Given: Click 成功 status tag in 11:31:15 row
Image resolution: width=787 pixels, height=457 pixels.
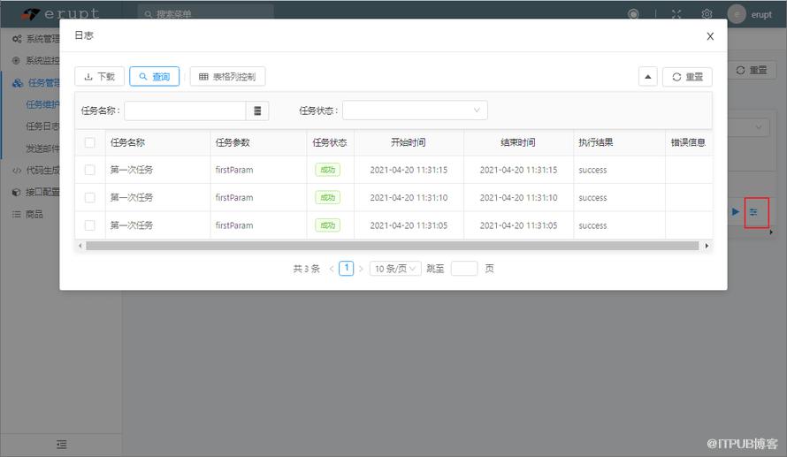Looking at the screenshot, I should [328, 170].
